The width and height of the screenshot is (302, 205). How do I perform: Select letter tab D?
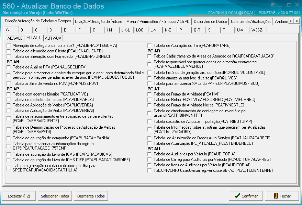click(x=55, y=30)
